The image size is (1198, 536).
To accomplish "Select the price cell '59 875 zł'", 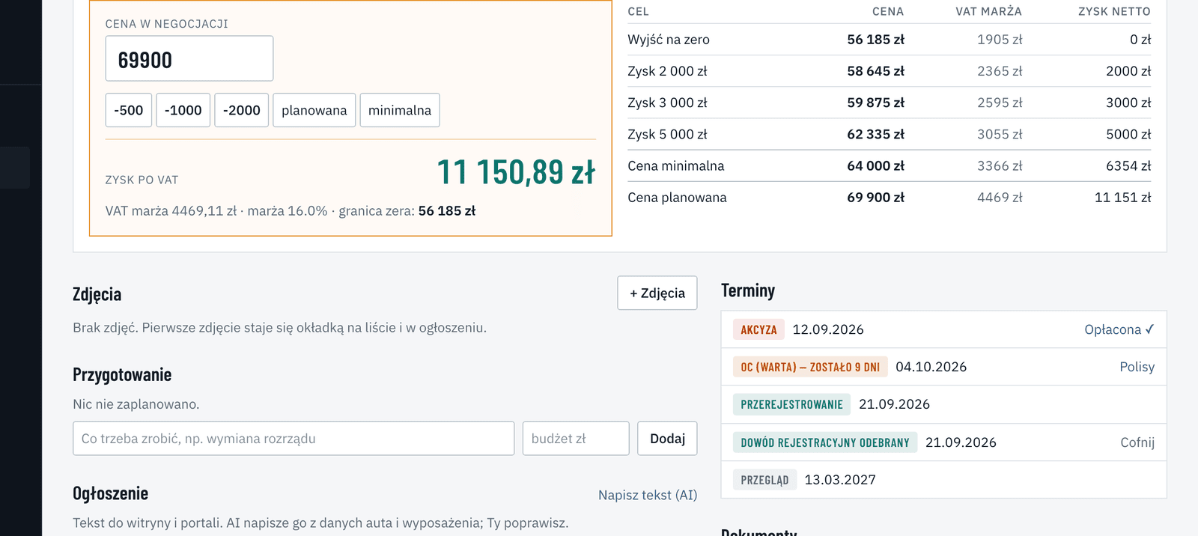I will [875, 103].
